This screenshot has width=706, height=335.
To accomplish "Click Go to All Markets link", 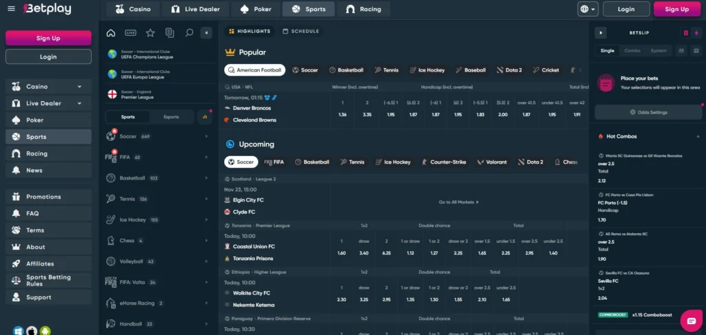I will click(x=458, y=202).
